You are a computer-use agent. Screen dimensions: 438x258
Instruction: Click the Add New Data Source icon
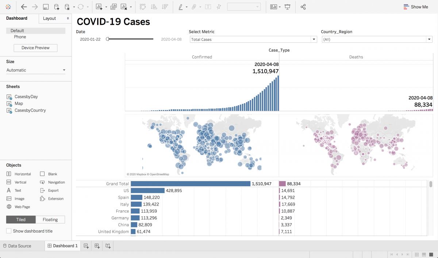tap(56, 7)
